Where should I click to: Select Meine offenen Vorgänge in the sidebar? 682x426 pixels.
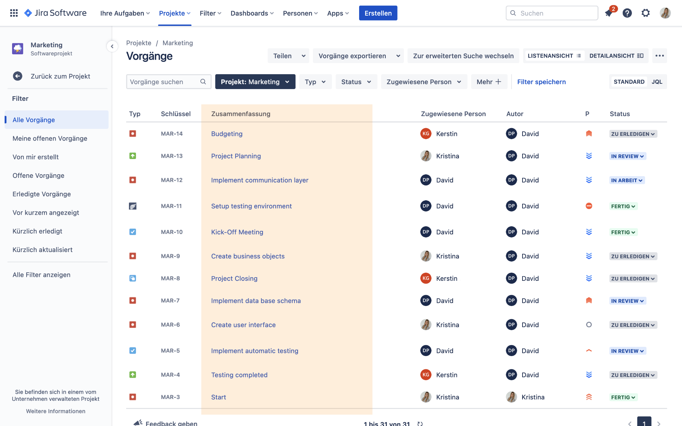(x=50, y=138)
